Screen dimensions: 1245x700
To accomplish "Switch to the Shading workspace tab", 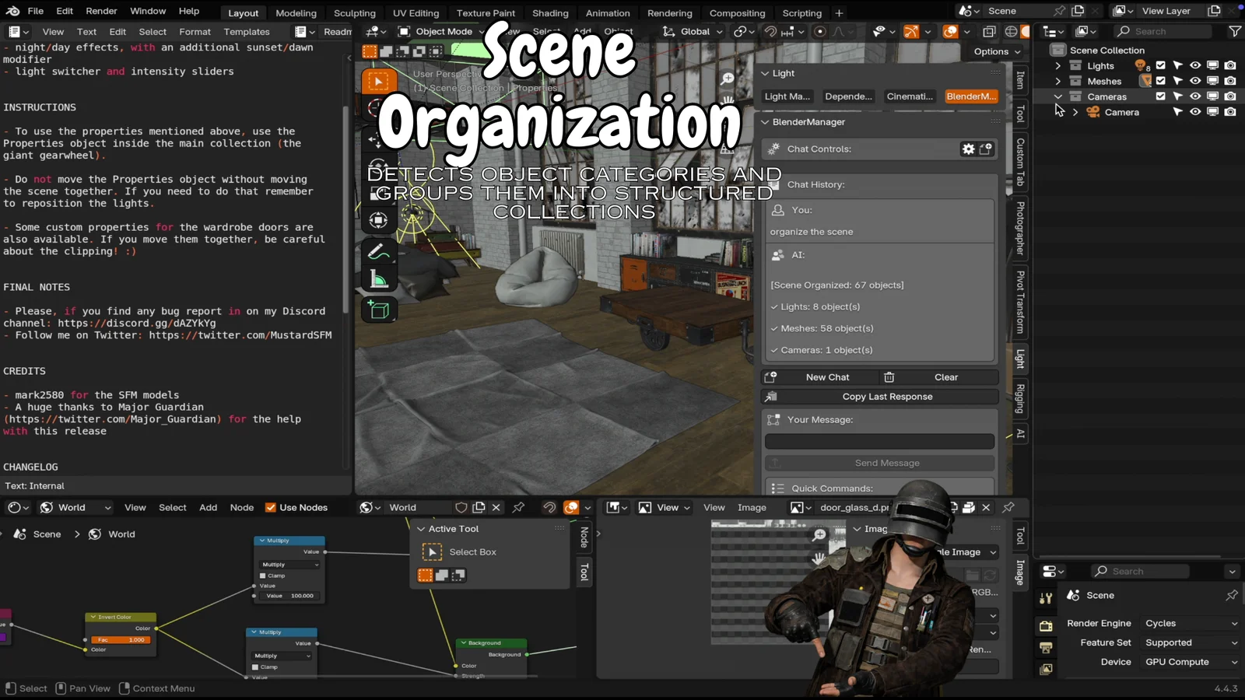I will (x=550, y=12).
